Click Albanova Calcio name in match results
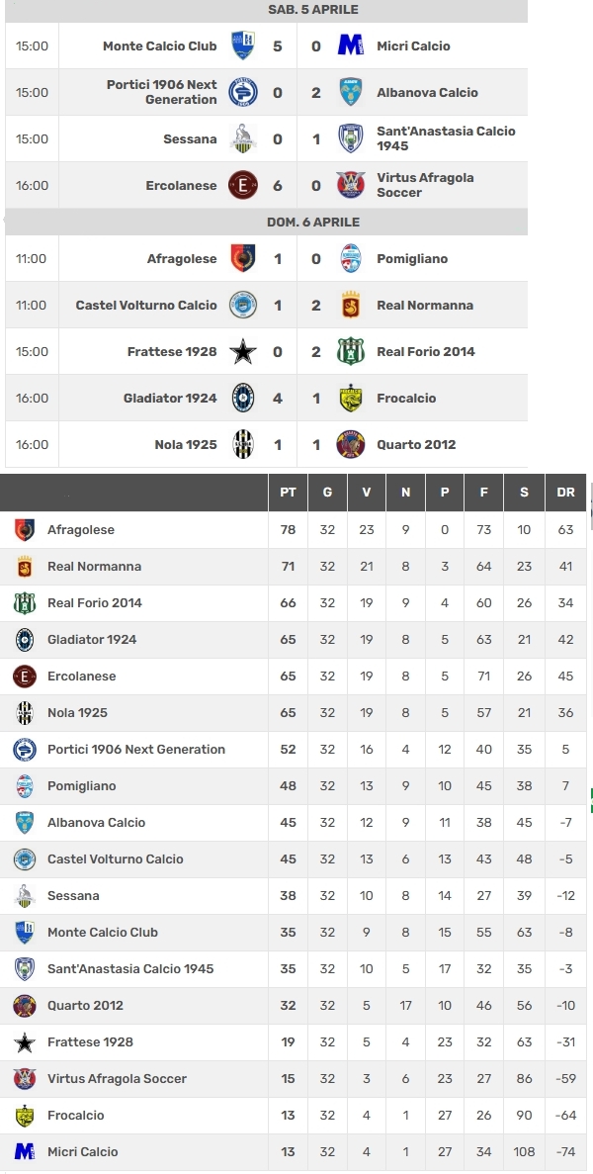The width and height of the screenshot is (593, 1174). tap(427, 92)
